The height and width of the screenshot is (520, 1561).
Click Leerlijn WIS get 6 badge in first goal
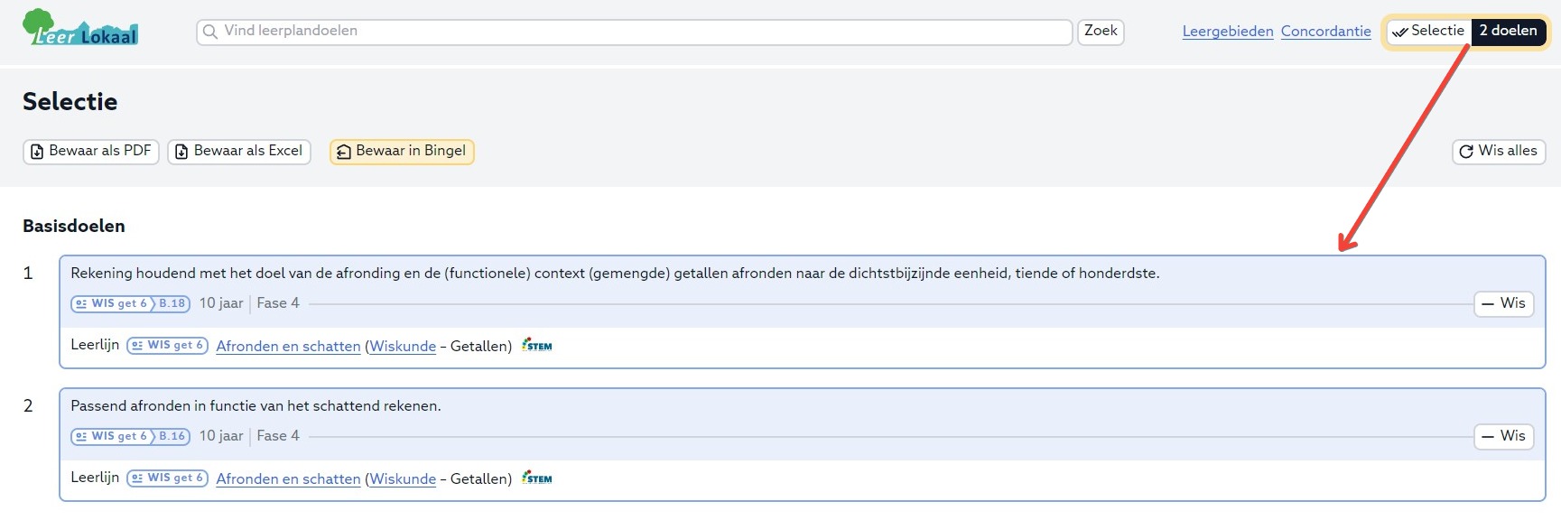point(168,346)
